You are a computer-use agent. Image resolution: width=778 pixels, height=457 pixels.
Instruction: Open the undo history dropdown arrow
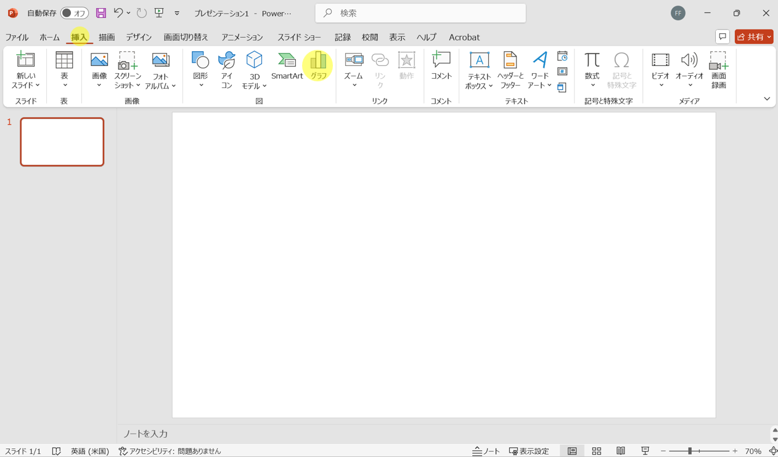tap(128, 13)
